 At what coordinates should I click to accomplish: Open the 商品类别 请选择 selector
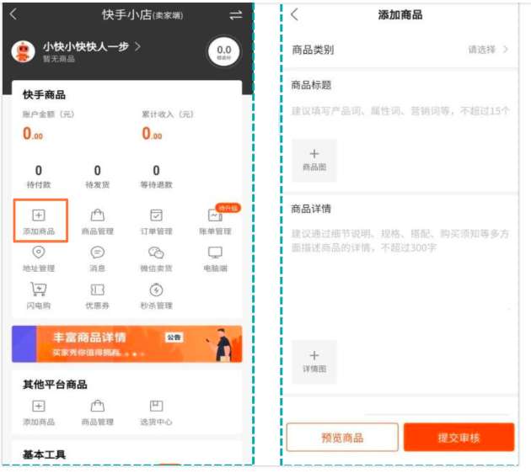(400, 50)
